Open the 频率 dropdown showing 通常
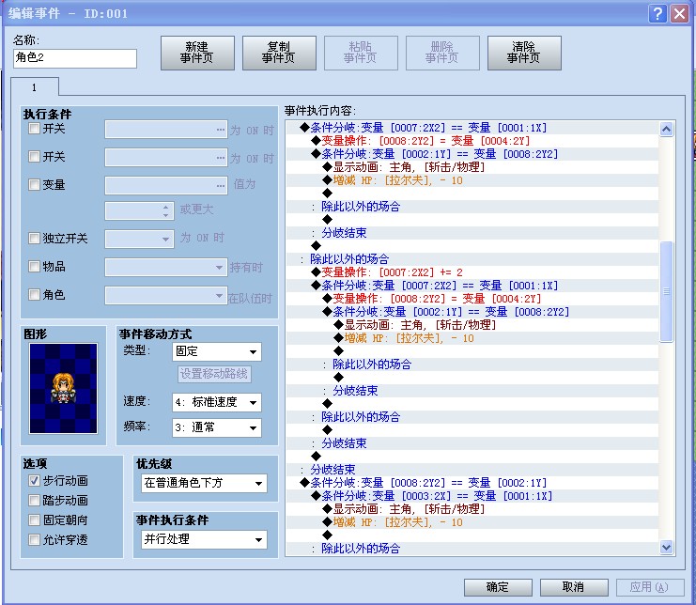The width and height of the screenshot is (696, 605). [x=217, y=427]
